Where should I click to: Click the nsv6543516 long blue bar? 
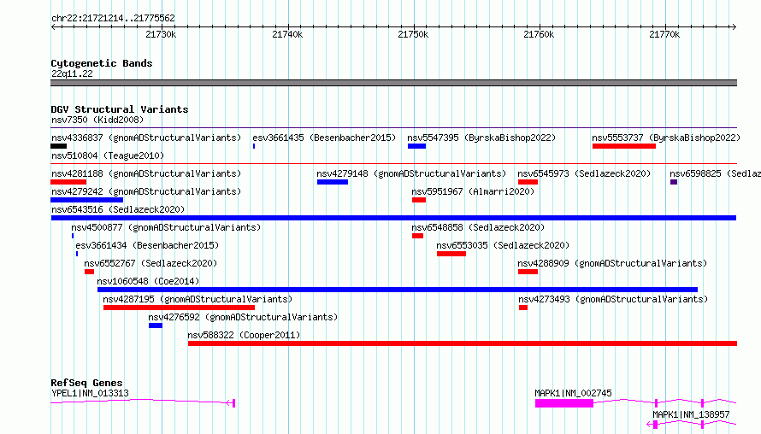click(x=393, y=218)
